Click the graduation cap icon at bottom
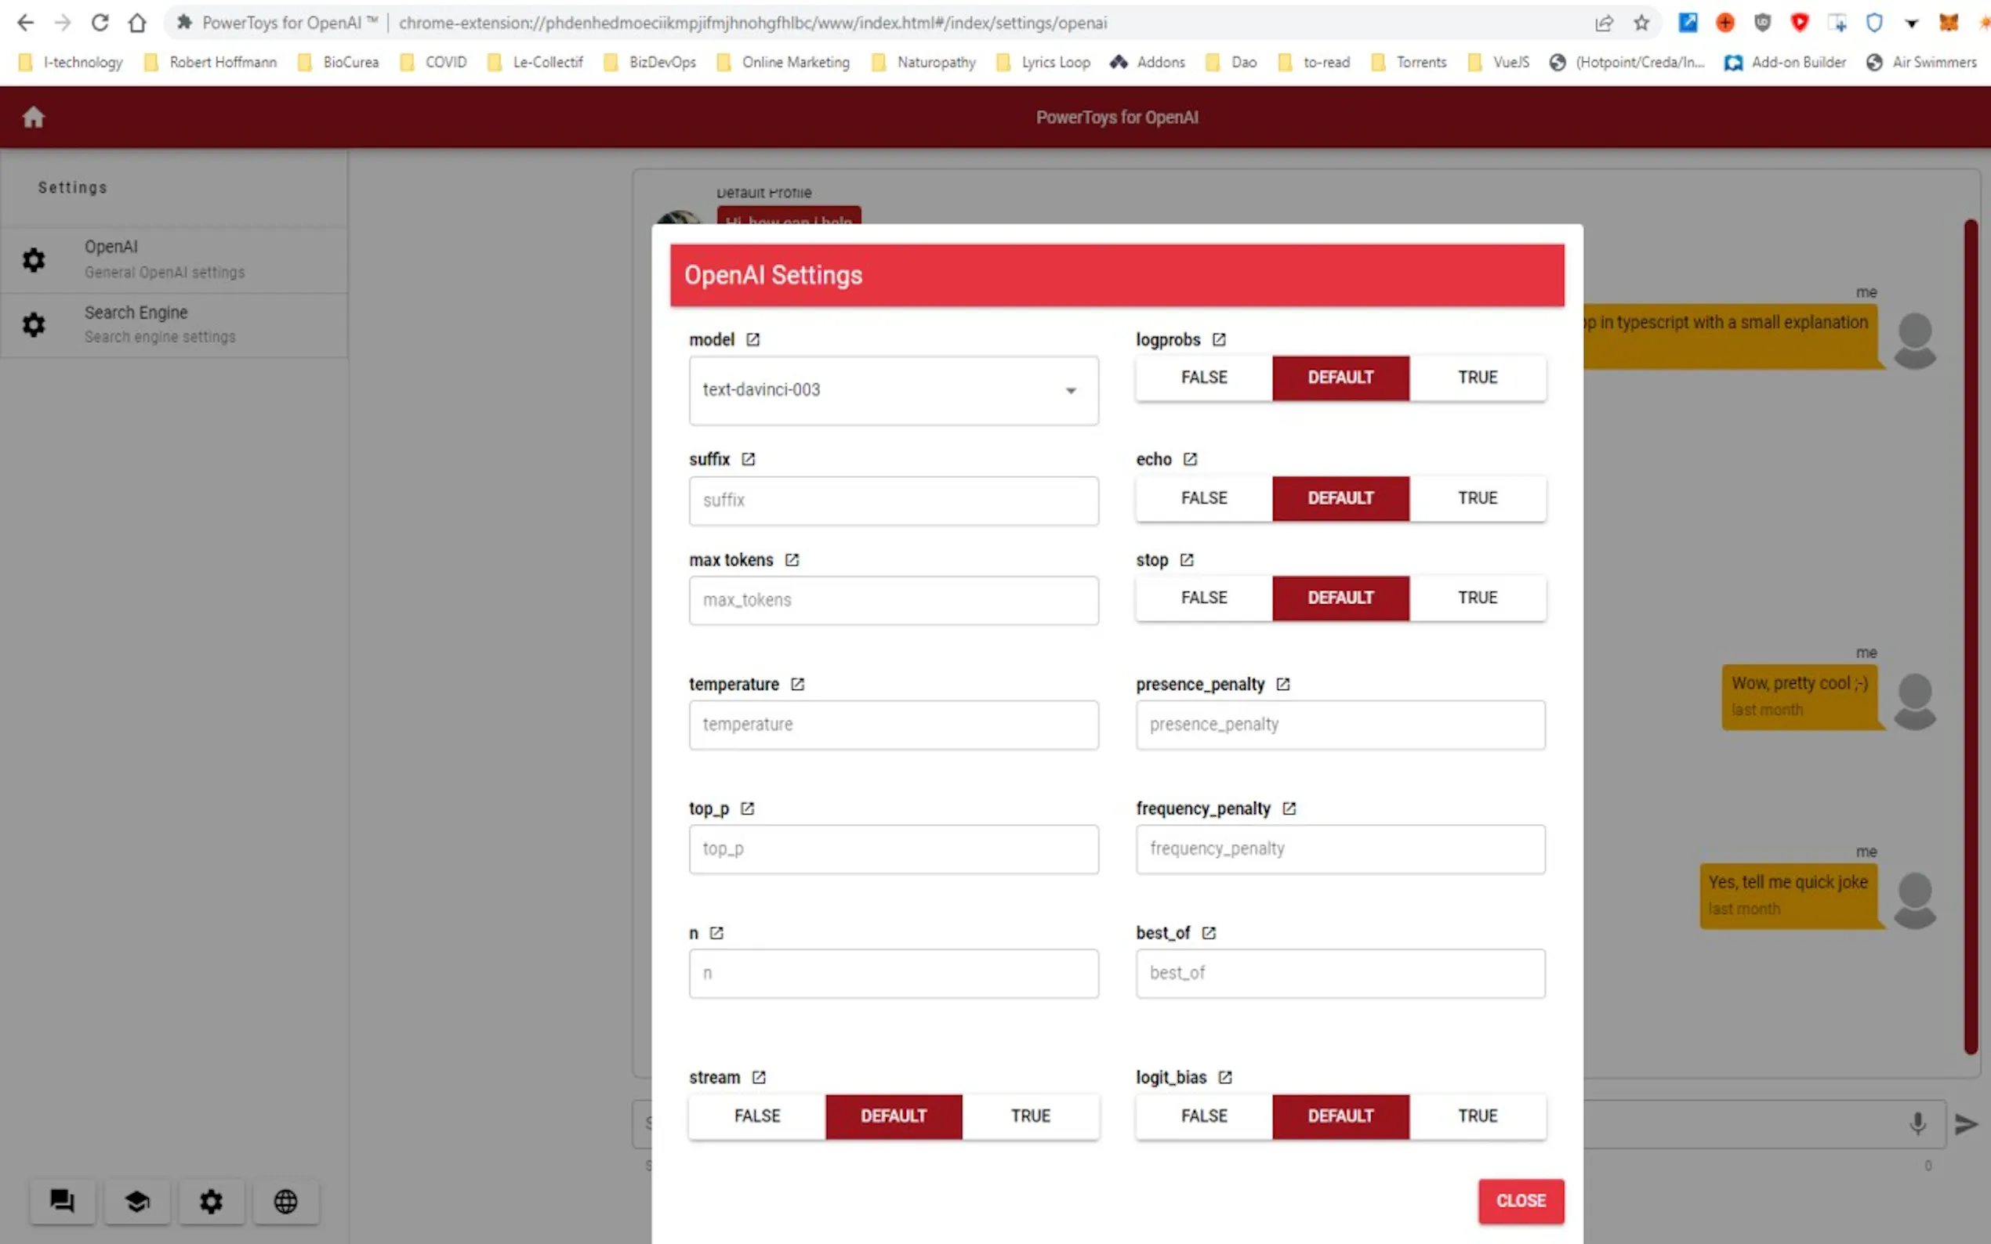Image resolution: width=1991 pixels, height=1244 pixels. 136,1201
